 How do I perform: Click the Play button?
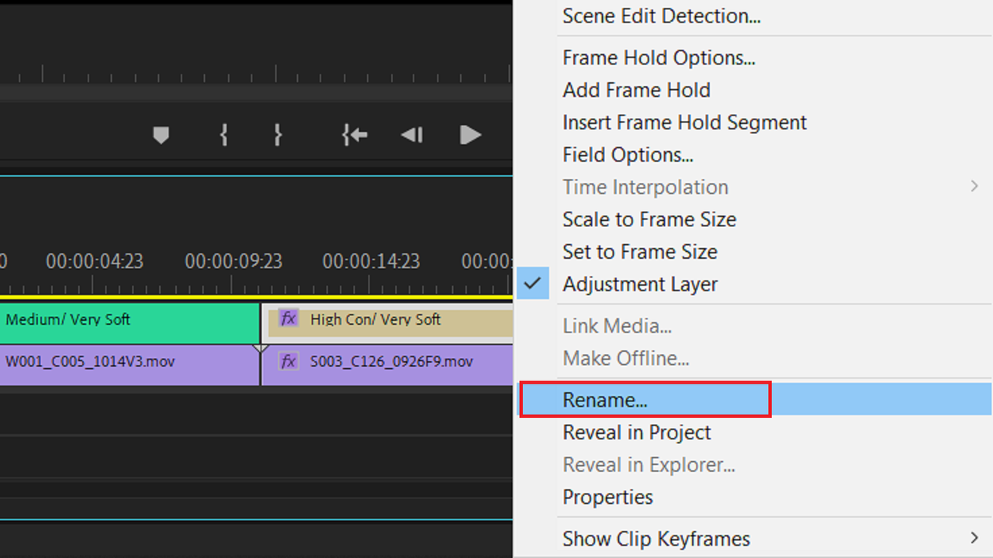(470, 136)
